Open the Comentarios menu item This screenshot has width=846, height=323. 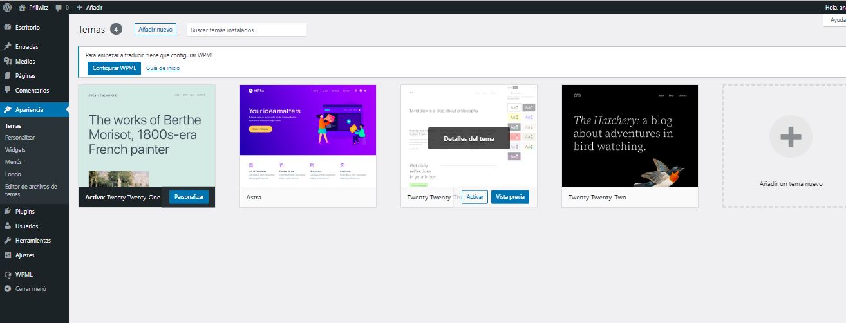34,90
